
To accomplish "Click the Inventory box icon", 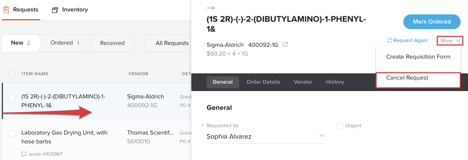I will pos(55,10).
